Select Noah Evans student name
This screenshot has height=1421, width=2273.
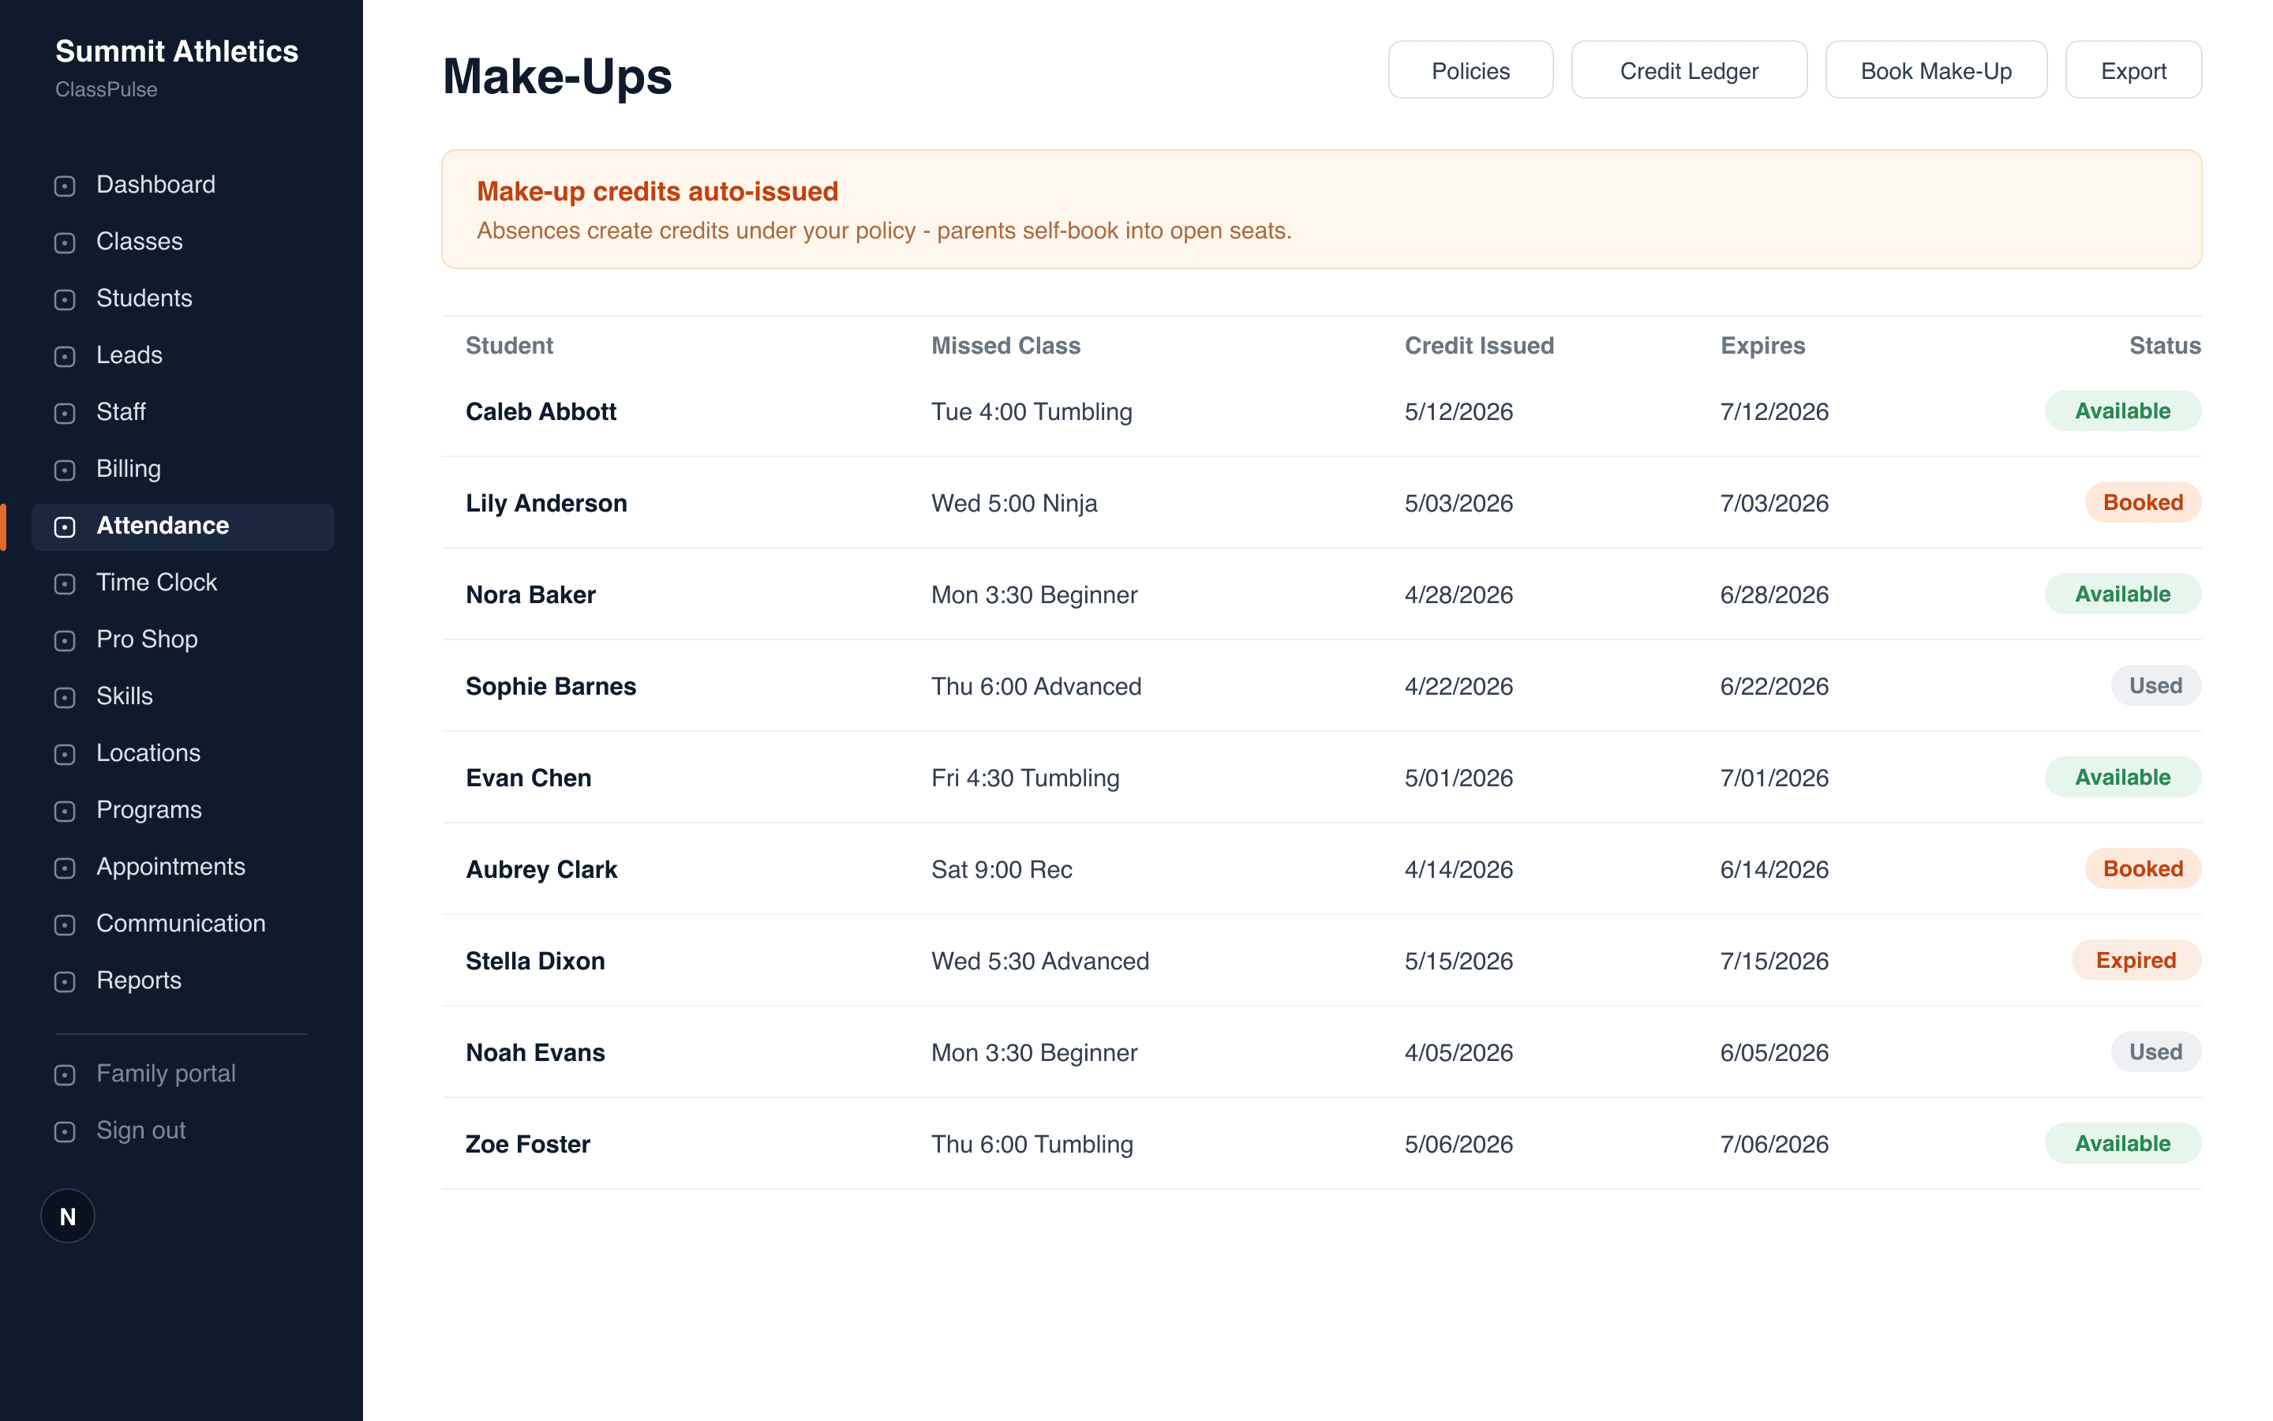click(535, 1052)
